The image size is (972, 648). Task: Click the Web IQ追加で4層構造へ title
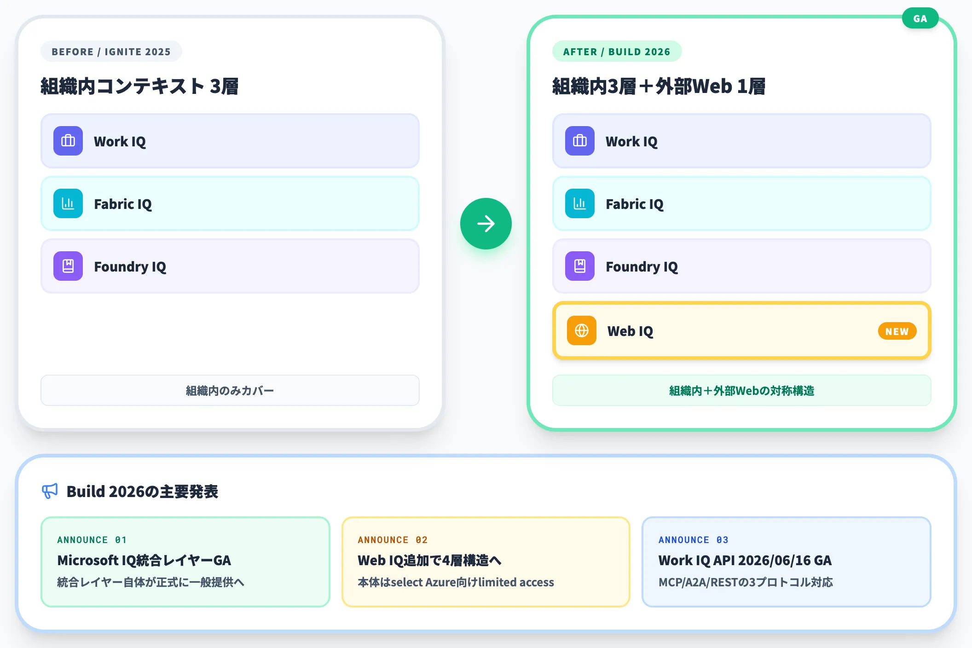[x=429, y=560]
